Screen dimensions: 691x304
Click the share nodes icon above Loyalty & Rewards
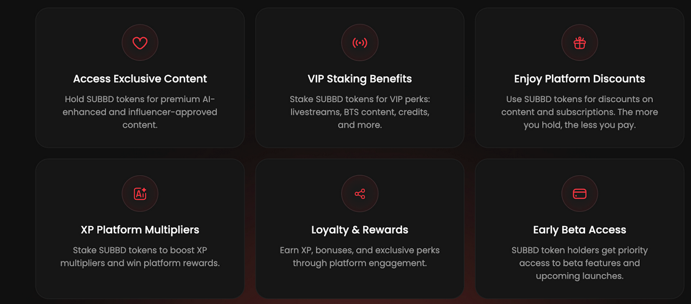(359, 194)
